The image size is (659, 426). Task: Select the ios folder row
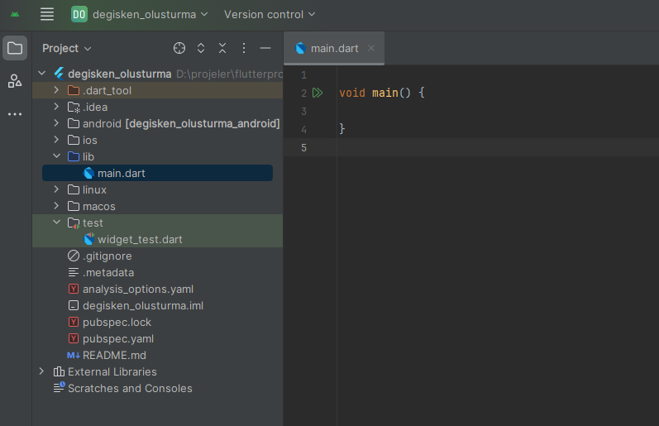(x=157, y=140)
